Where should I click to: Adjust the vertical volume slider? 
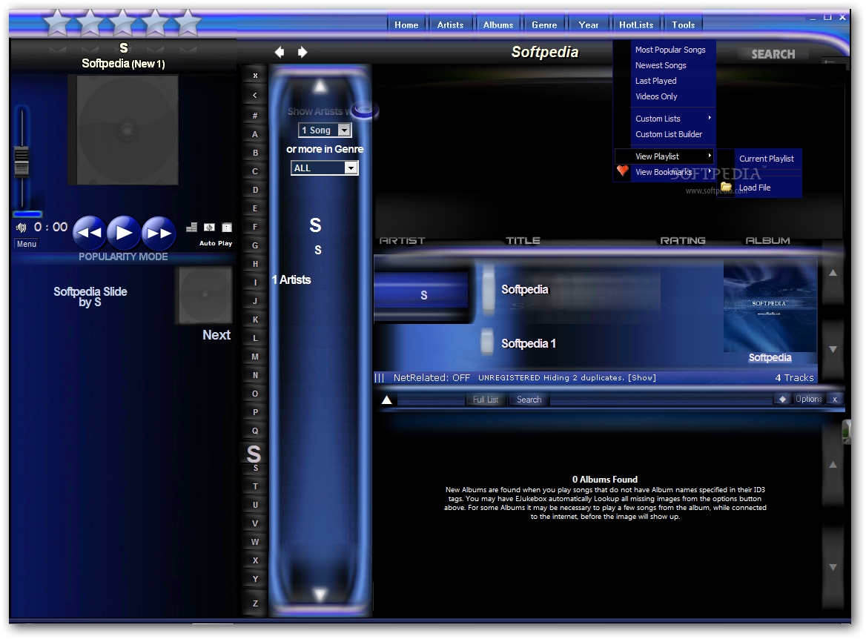point(22,161)
